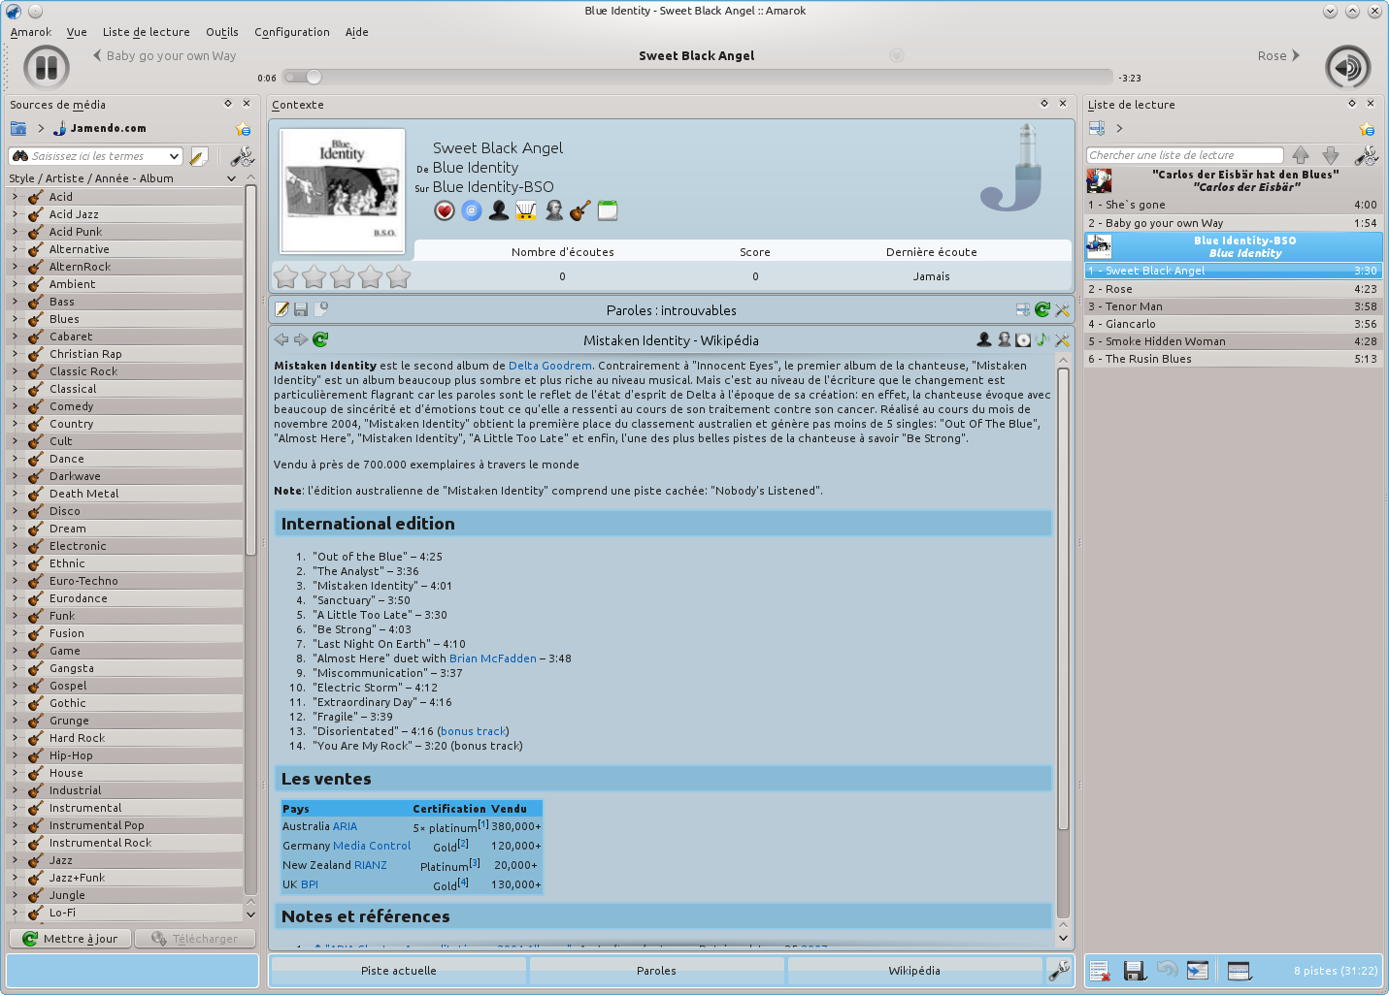Open the Outils menu
This screenshot has width=1389, height=995.
[221, 32]
